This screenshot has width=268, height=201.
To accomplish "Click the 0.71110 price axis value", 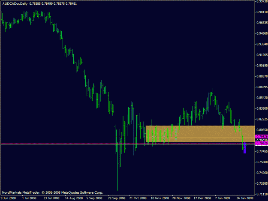I will (x=262, y=194).
